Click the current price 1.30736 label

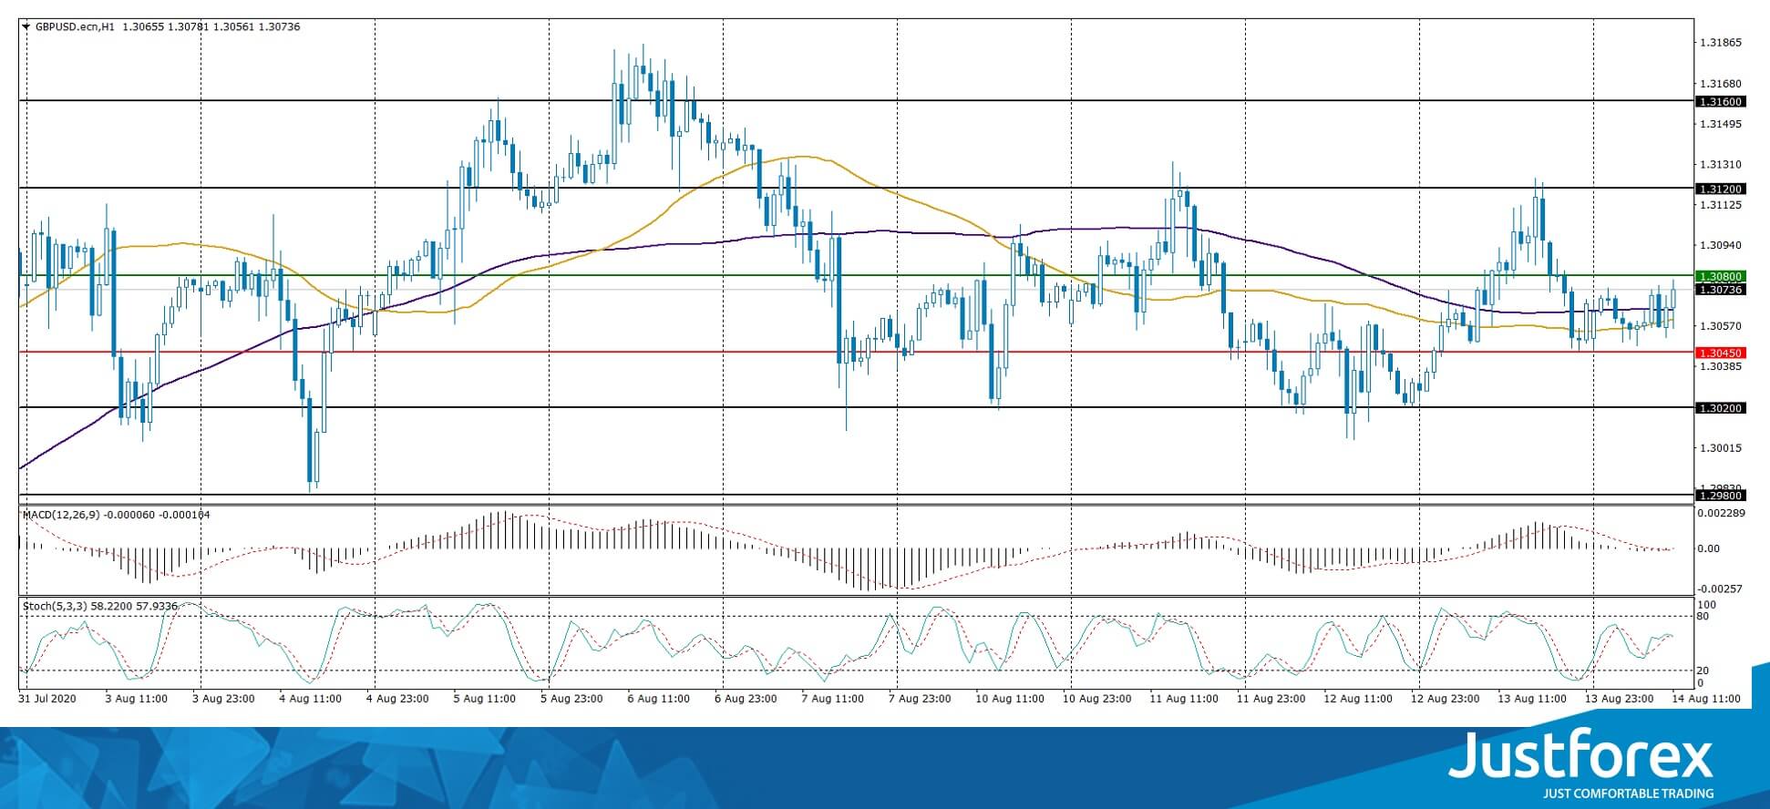coord(1720,290)
